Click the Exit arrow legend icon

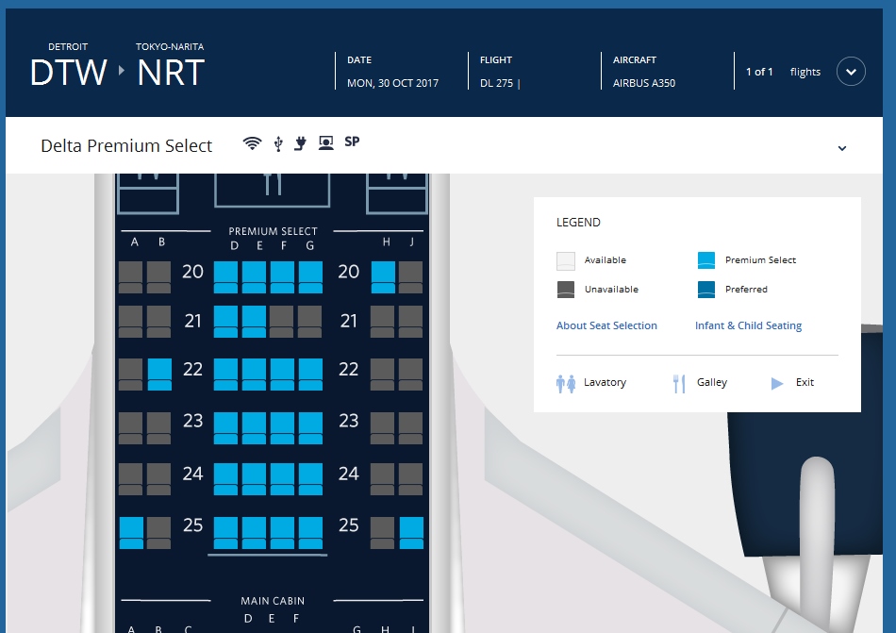point(777,383)
